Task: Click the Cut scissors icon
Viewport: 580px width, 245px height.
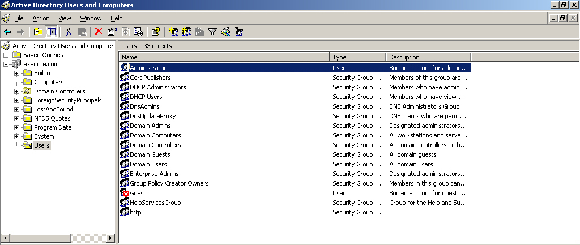Action: tap(68, 32)
